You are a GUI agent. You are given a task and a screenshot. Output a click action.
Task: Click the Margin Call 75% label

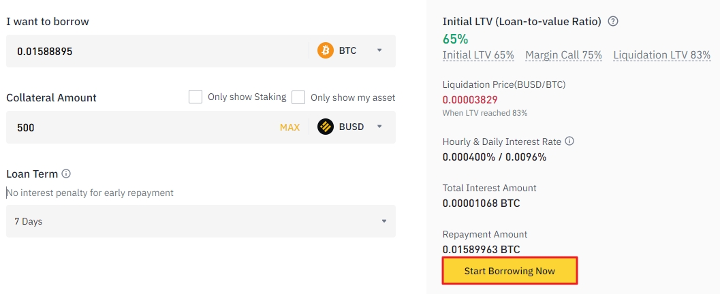(x=563, y=55)
